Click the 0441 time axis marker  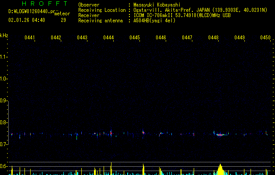point(30,38)
